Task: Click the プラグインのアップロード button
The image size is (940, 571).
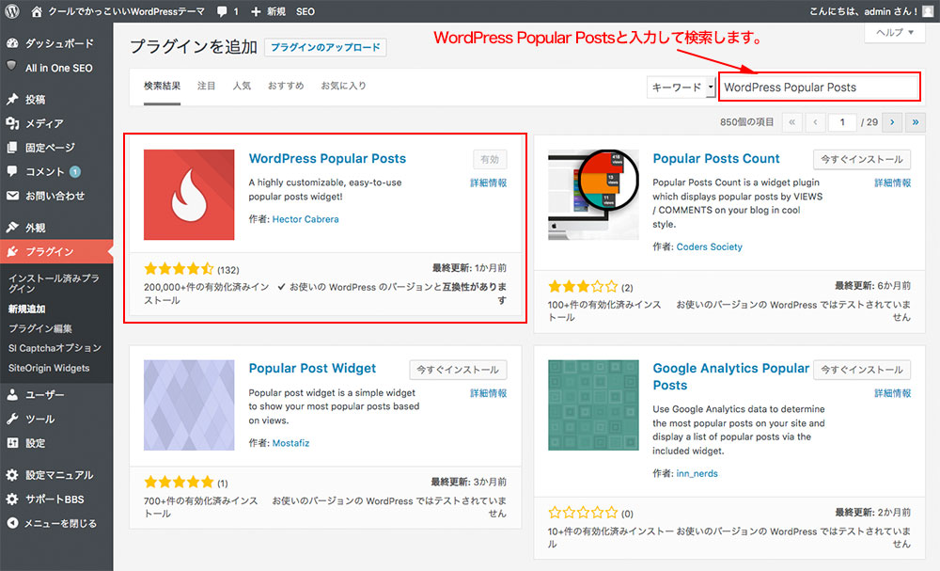Action: (x=325, y=47)
